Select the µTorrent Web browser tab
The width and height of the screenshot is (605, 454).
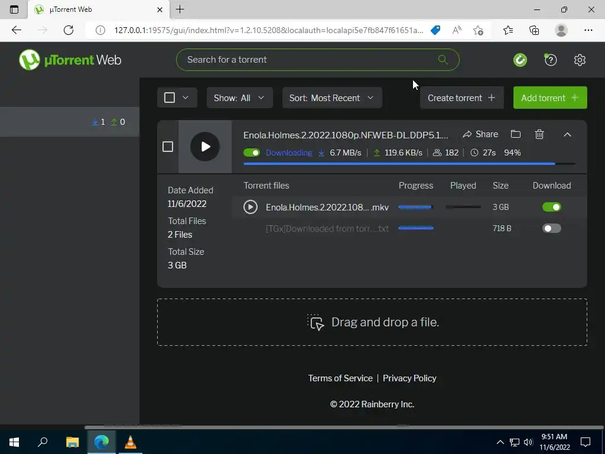point(99,9)
